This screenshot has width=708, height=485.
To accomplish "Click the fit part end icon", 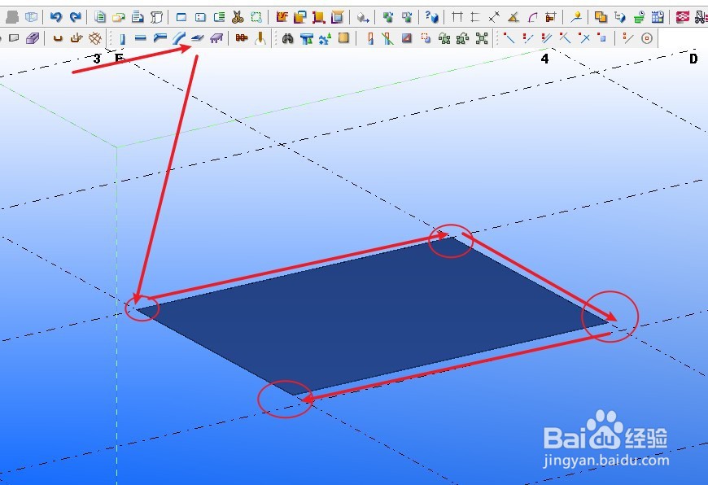I will click(369, 38).
